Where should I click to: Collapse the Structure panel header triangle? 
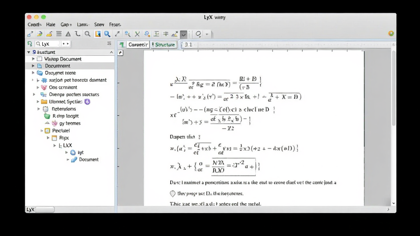pos(29,52)
